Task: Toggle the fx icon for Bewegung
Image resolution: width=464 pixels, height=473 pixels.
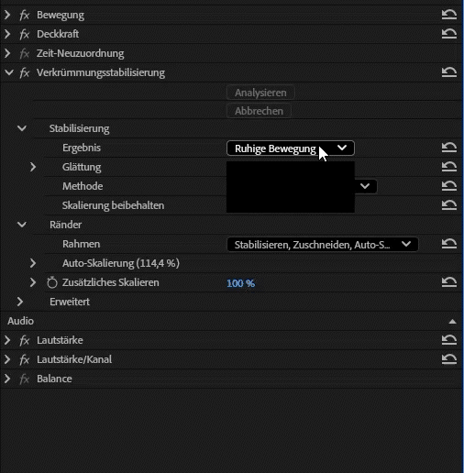Action: (25, 15)
